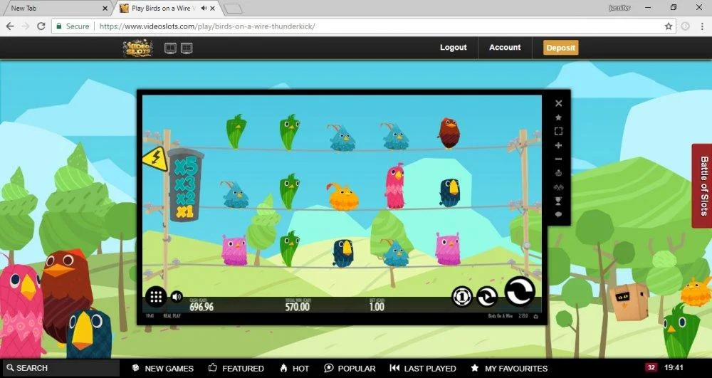This screenshot has height=378, width=712.
Task: Select split-screen game layout icon
Action: (187, 48)
